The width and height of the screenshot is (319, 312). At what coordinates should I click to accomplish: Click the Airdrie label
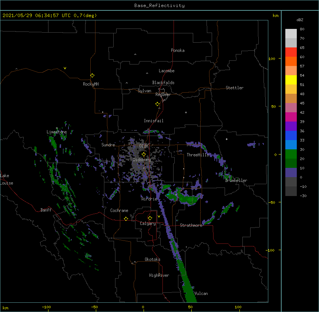(150, 199)
